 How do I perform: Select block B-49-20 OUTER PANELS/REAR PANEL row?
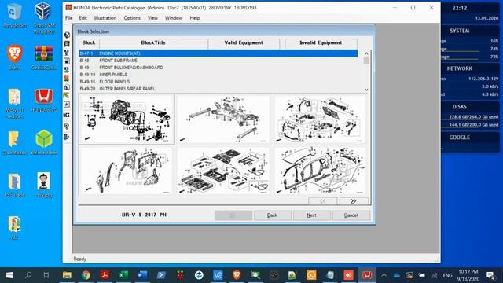pyautogui.click(x=218, y=89)
